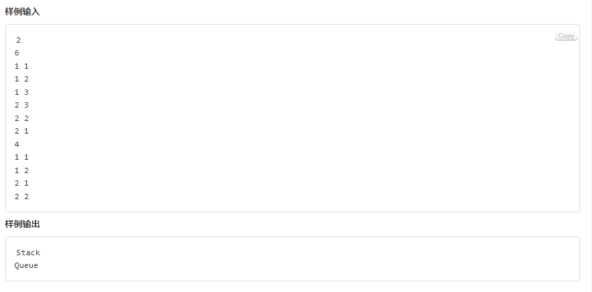
Task: Click blank center area of sample input box
Action: tap(293, 118)
